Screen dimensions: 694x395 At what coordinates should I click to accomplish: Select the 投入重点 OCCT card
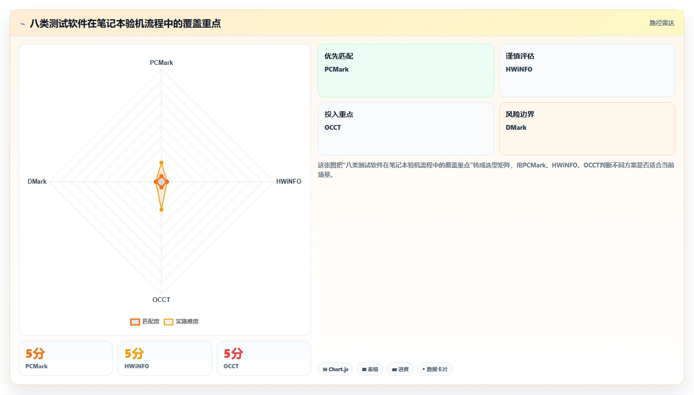click(x=406, y=129)
